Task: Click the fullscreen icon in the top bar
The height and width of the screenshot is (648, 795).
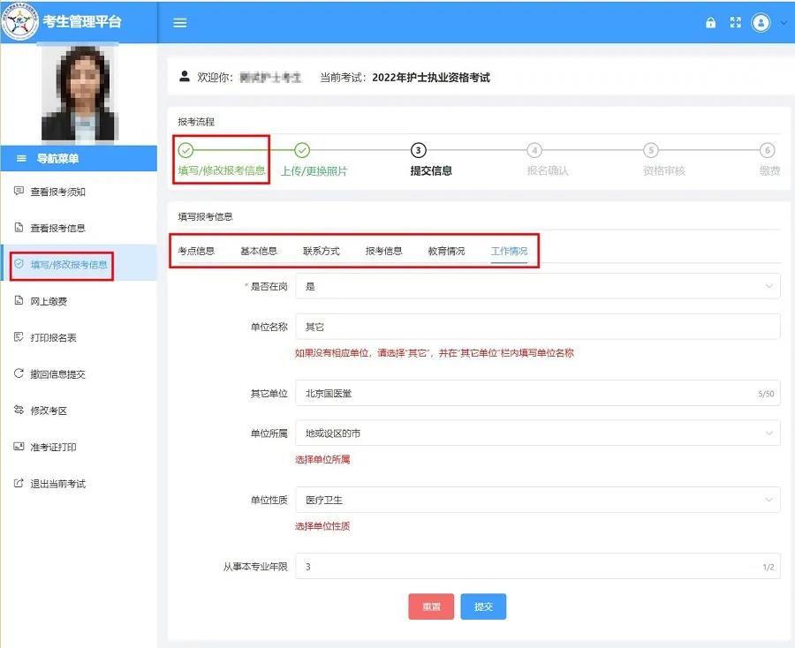Action: pyautogui.click(x=736, y=23)
